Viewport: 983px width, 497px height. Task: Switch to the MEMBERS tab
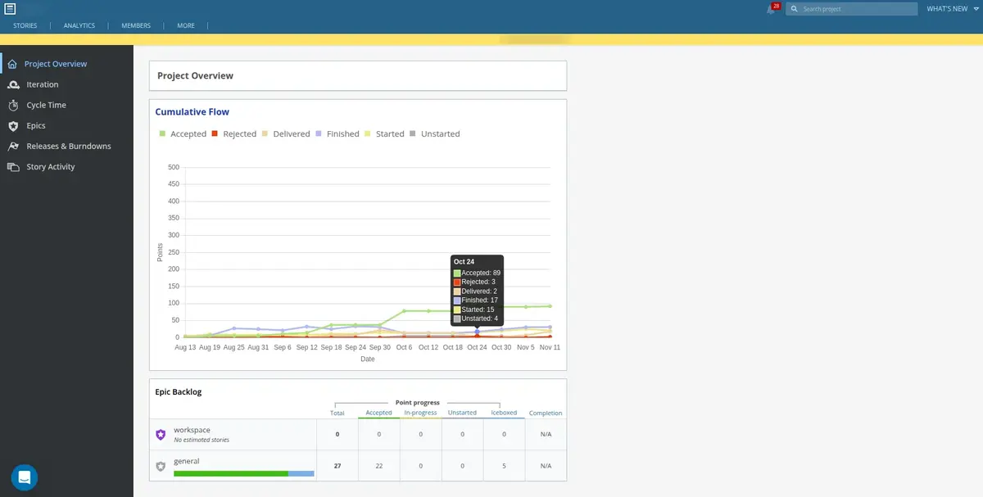tap(135, 25)
